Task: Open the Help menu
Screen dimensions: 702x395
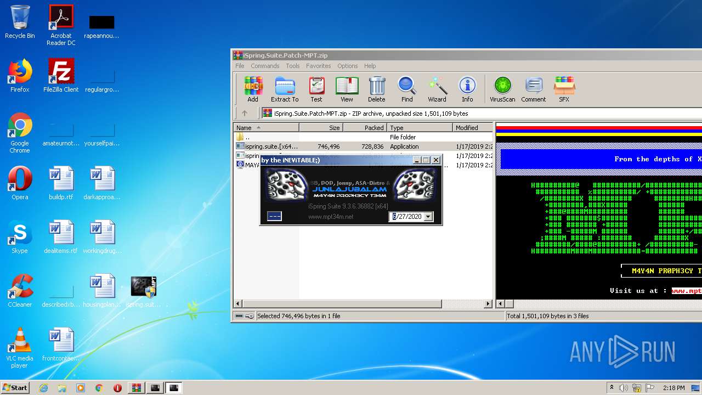Action: (370, 66)
